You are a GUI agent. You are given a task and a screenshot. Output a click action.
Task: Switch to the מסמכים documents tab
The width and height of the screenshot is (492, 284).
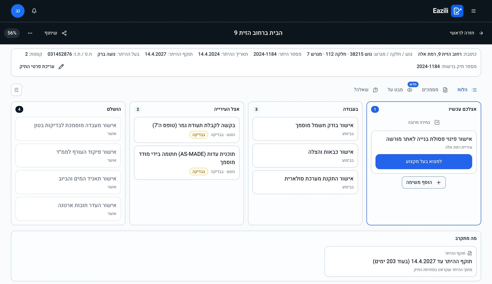[435, 90]
